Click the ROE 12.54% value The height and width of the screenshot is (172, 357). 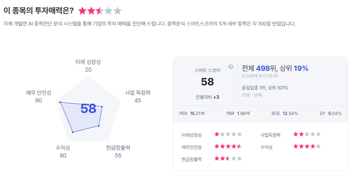pyautogui.click(x=290, y=113)
